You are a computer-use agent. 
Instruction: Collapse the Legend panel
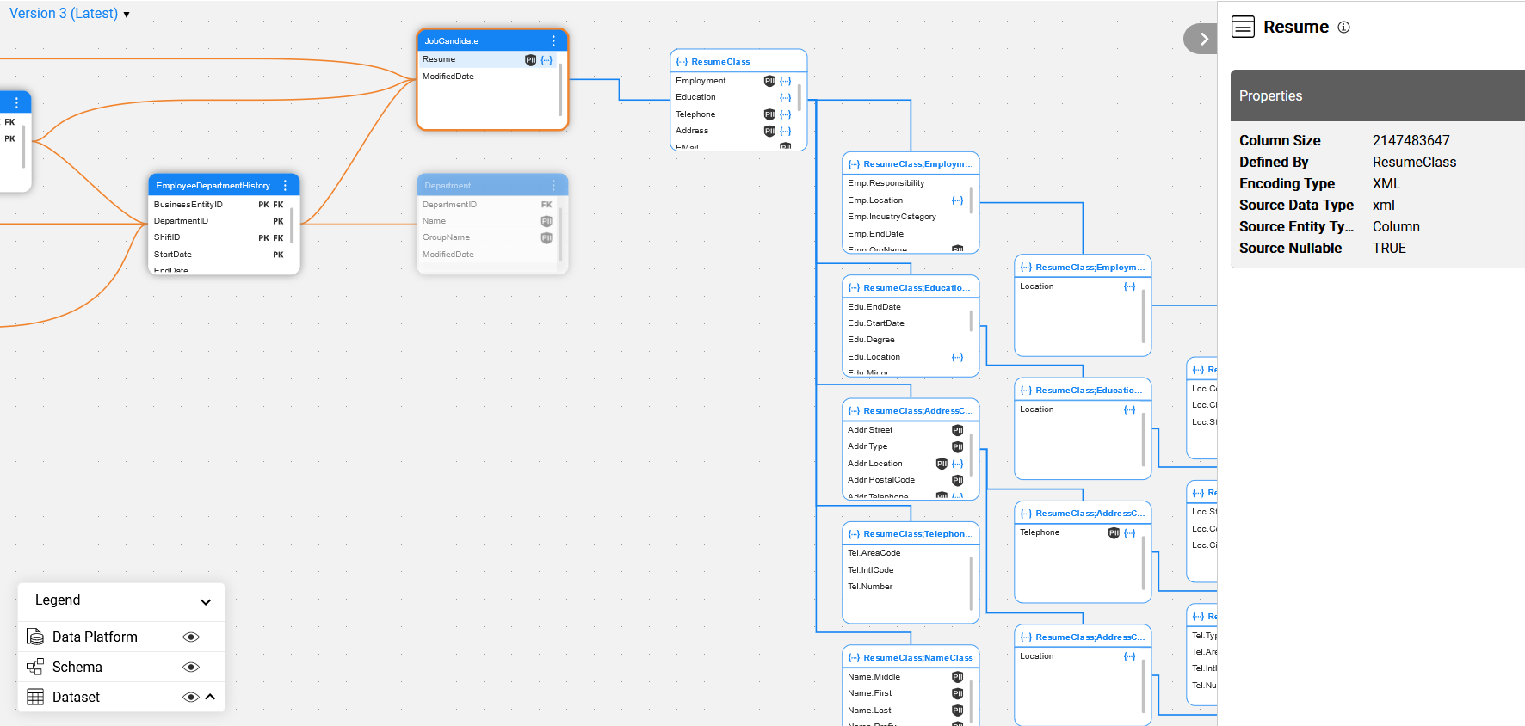click(x=206, y=601)
